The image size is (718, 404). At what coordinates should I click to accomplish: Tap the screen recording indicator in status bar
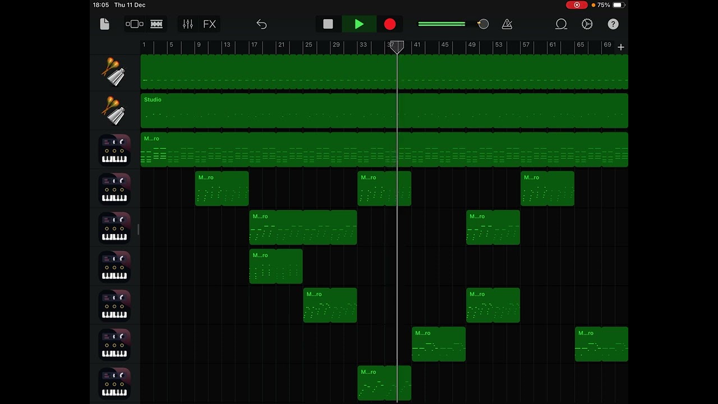(577, 5)
